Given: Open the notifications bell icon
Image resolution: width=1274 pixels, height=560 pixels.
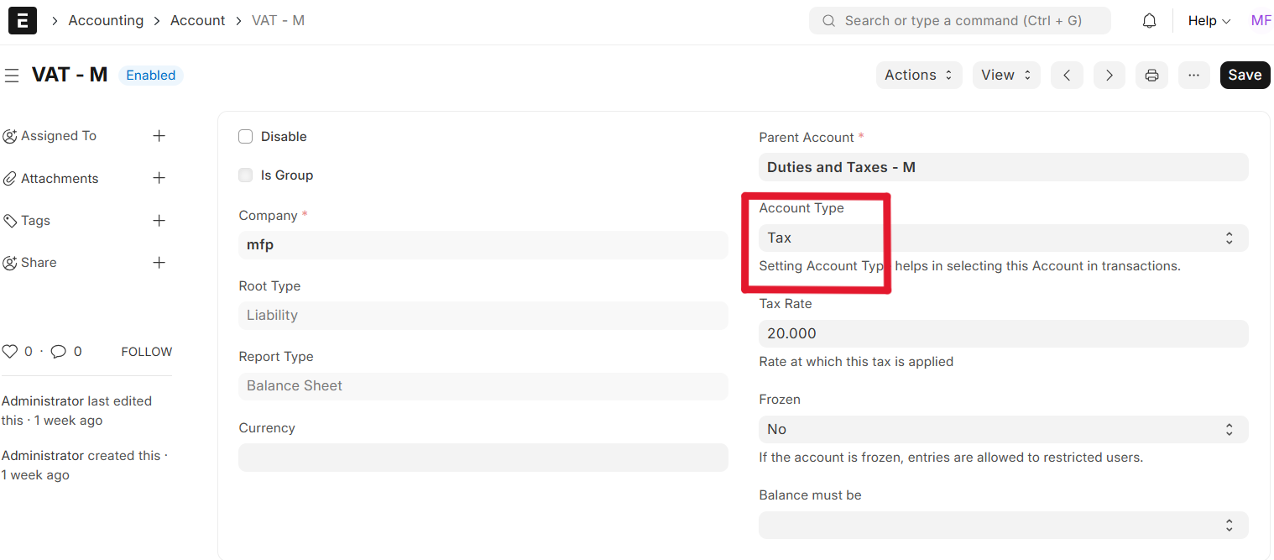Looking at the screenshot, I should [1149, 21].
